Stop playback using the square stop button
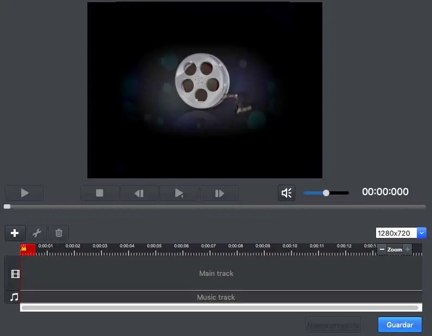This screenshot has height=336, width=432. point(99,193)
